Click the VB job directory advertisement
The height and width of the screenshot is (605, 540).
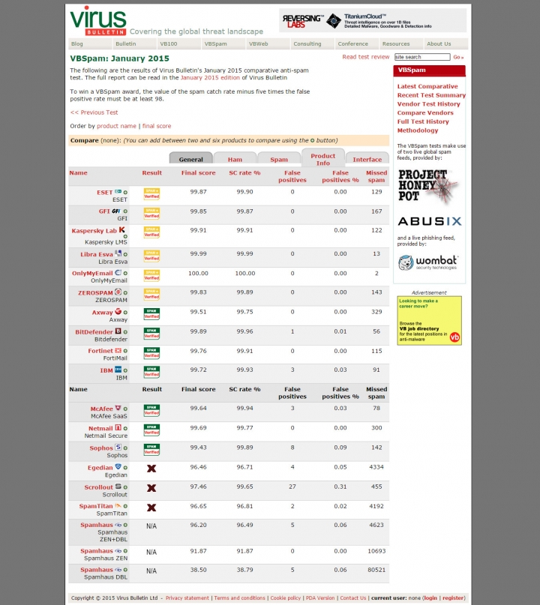click(429, 320)
